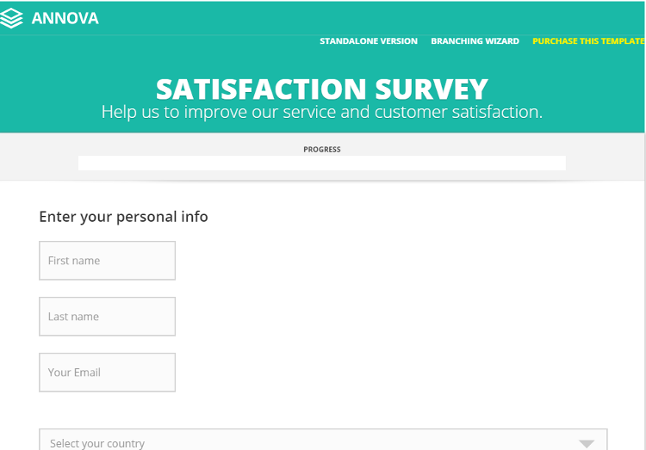The image size is (646, 450).
Task: Click the ANNOVA brand name text
Action: pyautogui.click(x=65, y=18)
